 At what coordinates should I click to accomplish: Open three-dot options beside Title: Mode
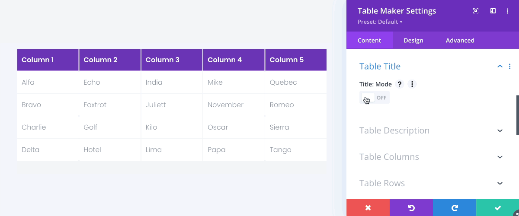412,84
